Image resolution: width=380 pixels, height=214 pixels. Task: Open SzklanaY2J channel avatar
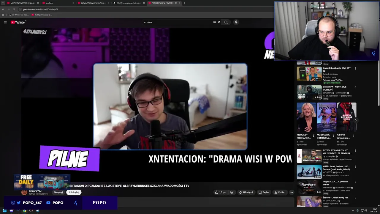tap(24, 192)
